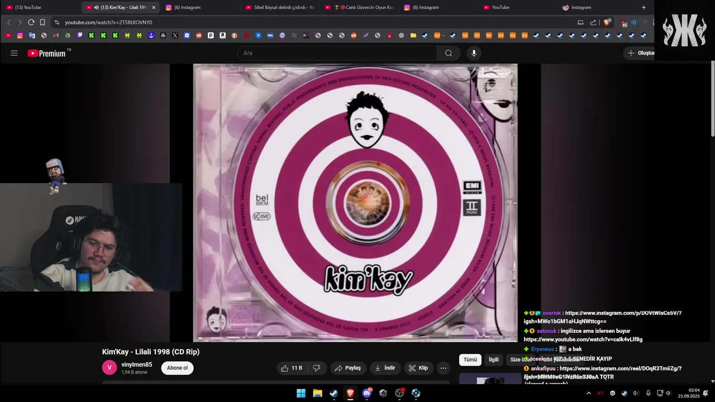Navigate forward in the browser
Image resolution: width=715 pixels, height=402 pixels.
[20, 22]
